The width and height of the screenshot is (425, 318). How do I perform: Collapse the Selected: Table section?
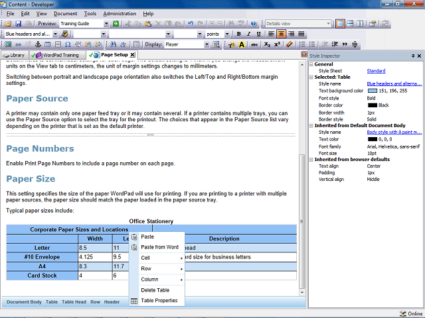pyautogui.click(x=311, y=77)
